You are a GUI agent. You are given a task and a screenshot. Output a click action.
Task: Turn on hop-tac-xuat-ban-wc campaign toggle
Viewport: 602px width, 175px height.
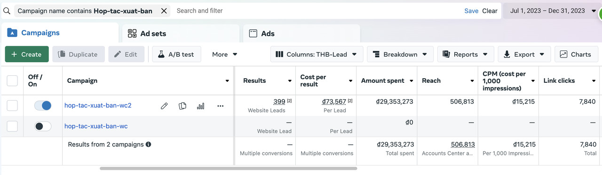tap(43, 126)
